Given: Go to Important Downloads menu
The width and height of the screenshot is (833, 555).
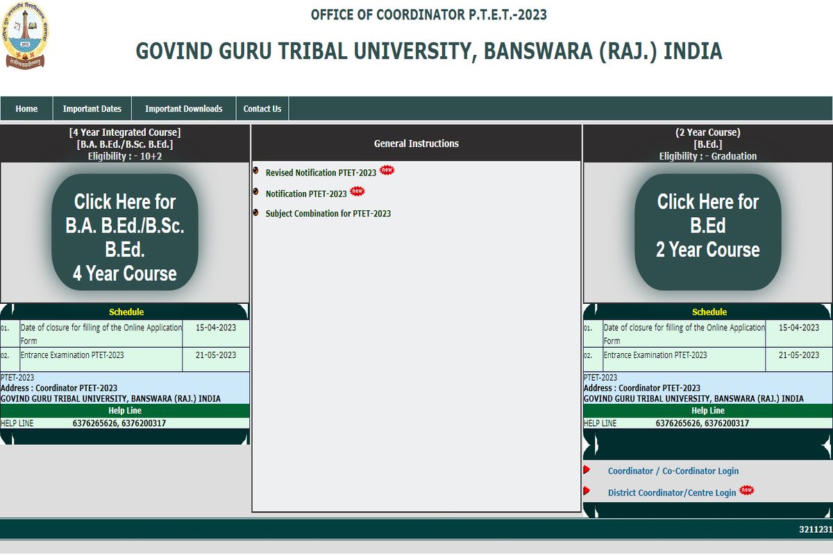Looking at the screenshot, I should (183, 109).
